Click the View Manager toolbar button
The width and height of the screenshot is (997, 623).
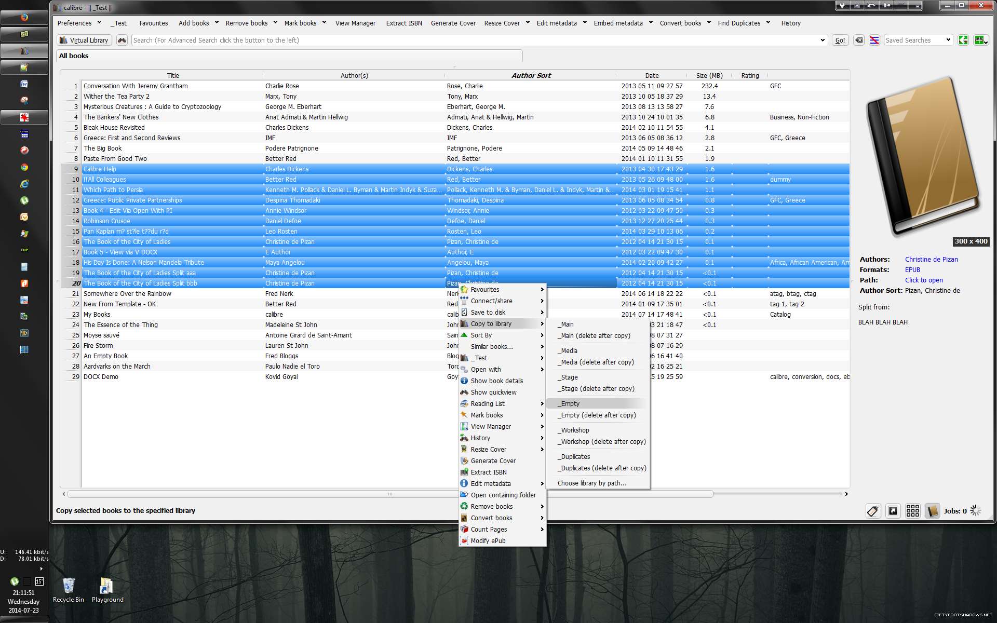tap(355, 23)
